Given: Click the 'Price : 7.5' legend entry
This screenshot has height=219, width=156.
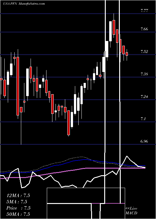Looking at the screenshot, I should coord(18,208).
